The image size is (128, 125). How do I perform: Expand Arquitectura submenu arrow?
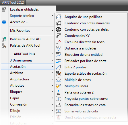[x=52, y=79]
